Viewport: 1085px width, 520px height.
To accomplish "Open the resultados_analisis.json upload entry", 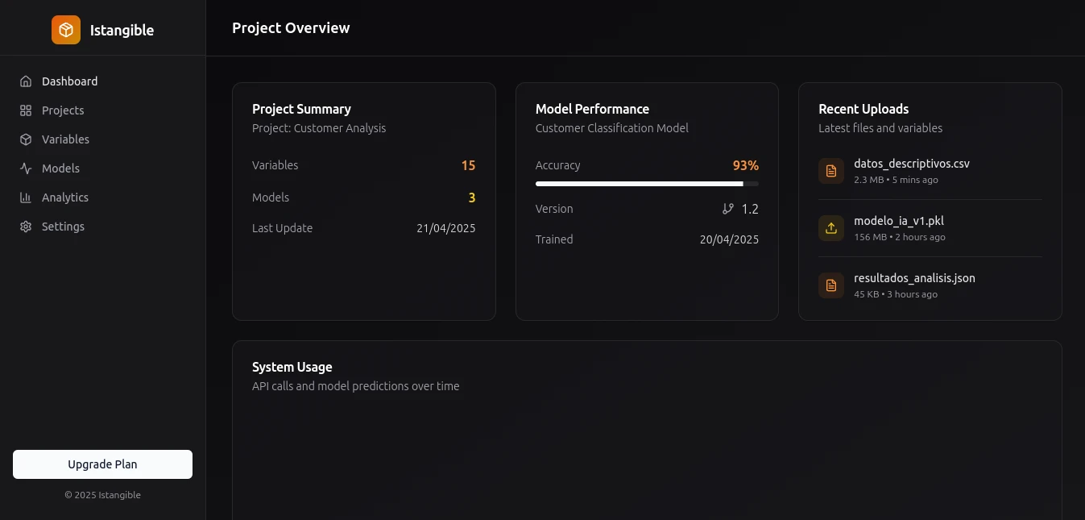I will [x=914, y=278].
